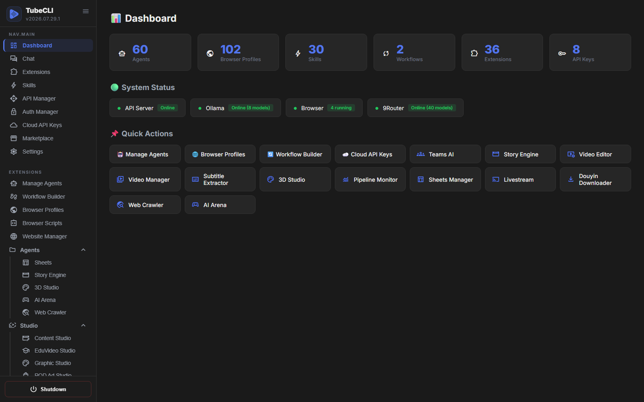Click the 3D Studio quick action icon
Image resolution: width=644 pixels, height=402 pixels.
coord(270,179)
